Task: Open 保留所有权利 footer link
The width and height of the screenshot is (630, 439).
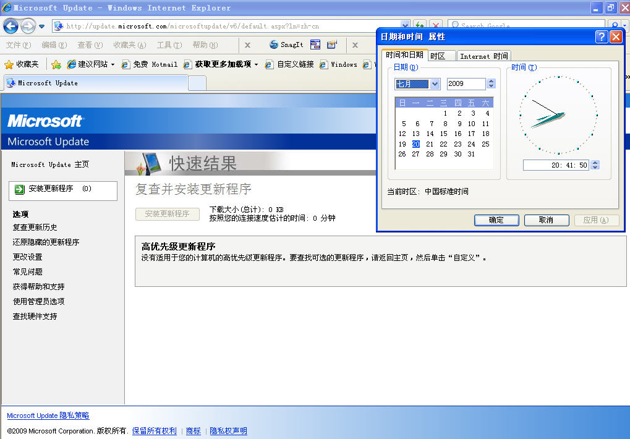Action: (x=155, y=431)
